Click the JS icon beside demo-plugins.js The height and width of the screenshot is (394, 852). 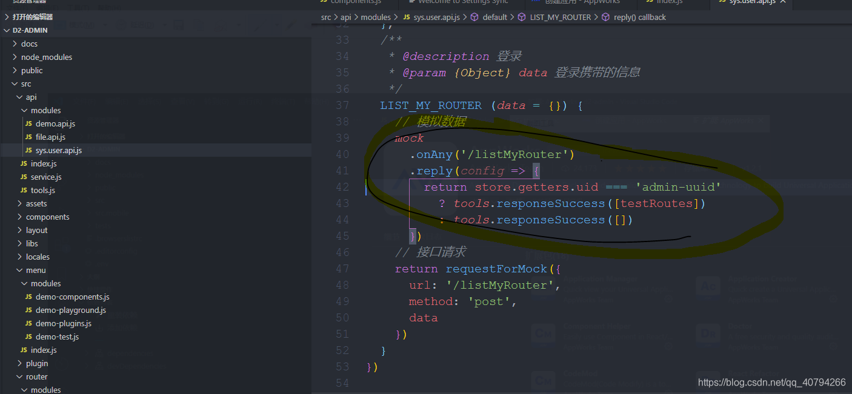pyautogui.click(x=28, y=323)
